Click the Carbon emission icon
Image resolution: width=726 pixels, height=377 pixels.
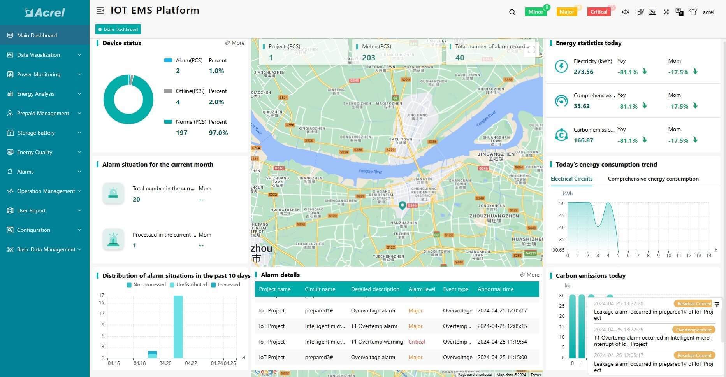(561, 135)
